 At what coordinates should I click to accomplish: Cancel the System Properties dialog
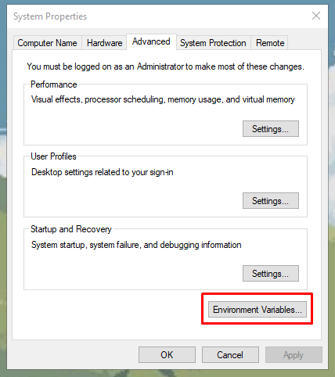point(230,355)
